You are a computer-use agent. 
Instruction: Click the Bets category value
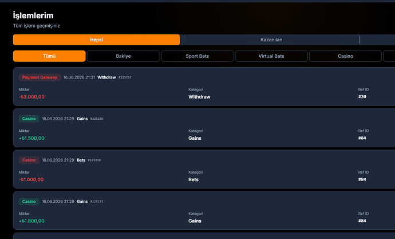click(193, 179)
